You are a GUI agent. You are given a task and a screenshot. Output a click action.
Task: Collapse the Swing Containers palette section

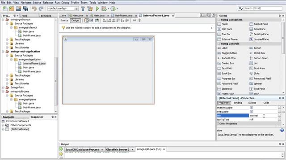point(219,20)
